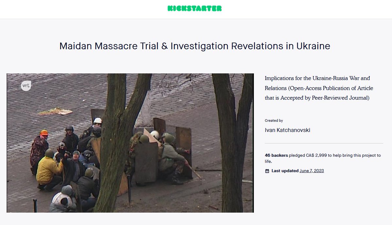Viewport: 392px width, 225px height.
Task: Click 'that is Accepted by Peer-Reviewed Journal)' line
Action: point(317,98)
